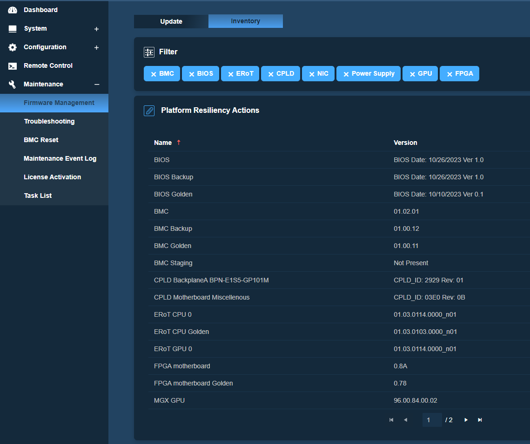The image size is (530, 444).
Task: Select the System monitor icon in sidebar
Action: click(x=12, y=28)
